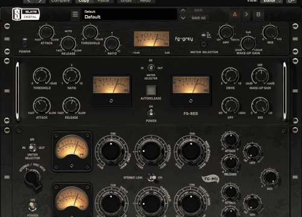Click the FG-Grey RELEASE knob

[68, 43]
